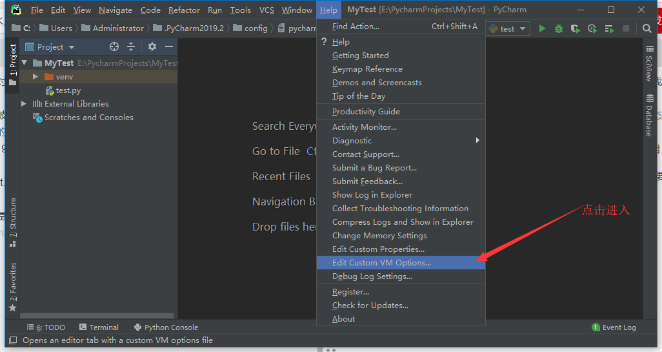Image resolution: width=662 pixels, height=352 pixels.
Task: Toggle tool window buttons bottom-left icon
Action: point(13,340)
